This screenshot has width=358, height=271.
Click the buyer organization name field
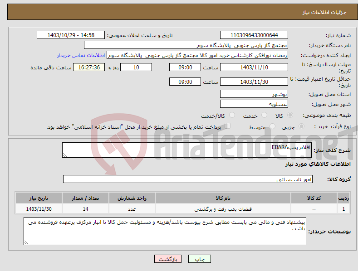[x=186, y=45]
